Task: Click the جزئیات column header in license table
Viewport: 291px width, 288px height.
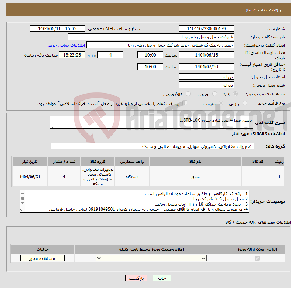Action: click(x=42, y=249)
